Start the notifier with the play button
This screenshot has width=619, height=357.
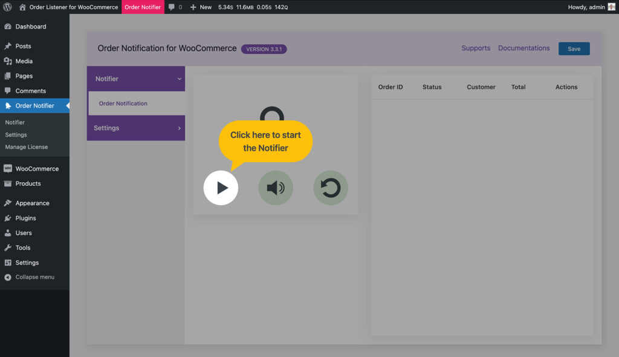pyautogui.click(x=221, y=188)
